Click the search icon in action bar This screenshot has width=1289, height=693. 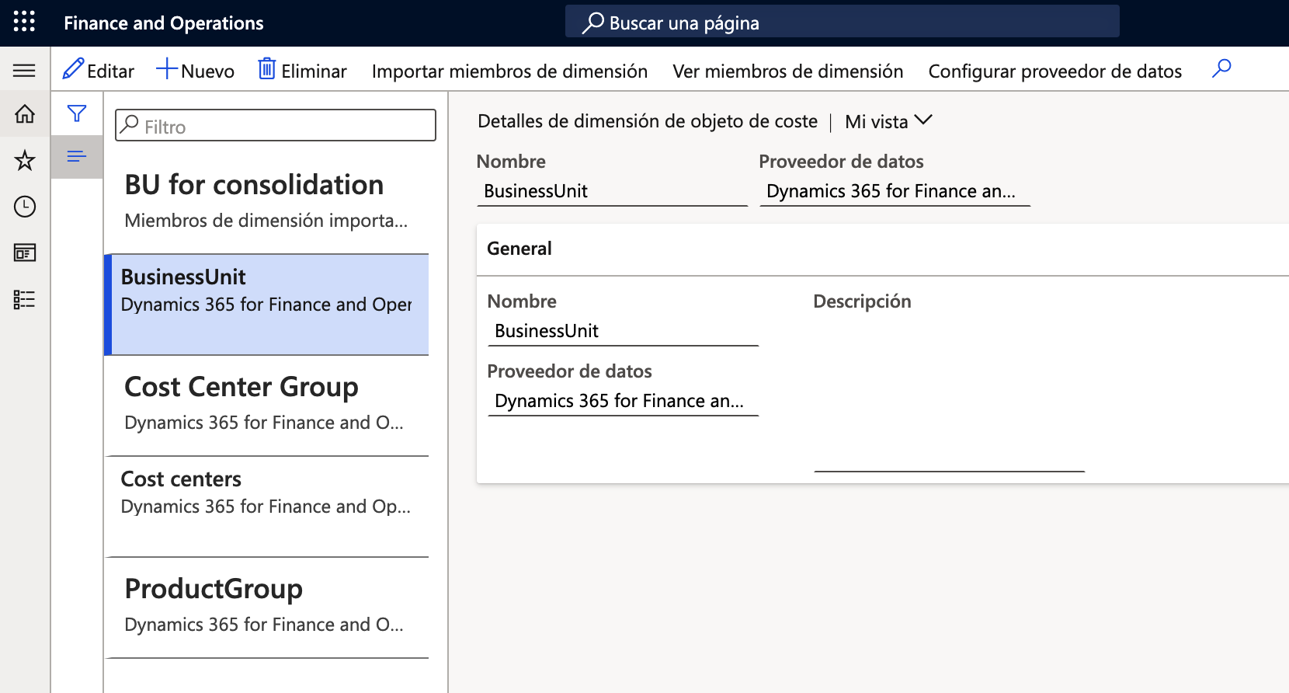(1221, 69)
